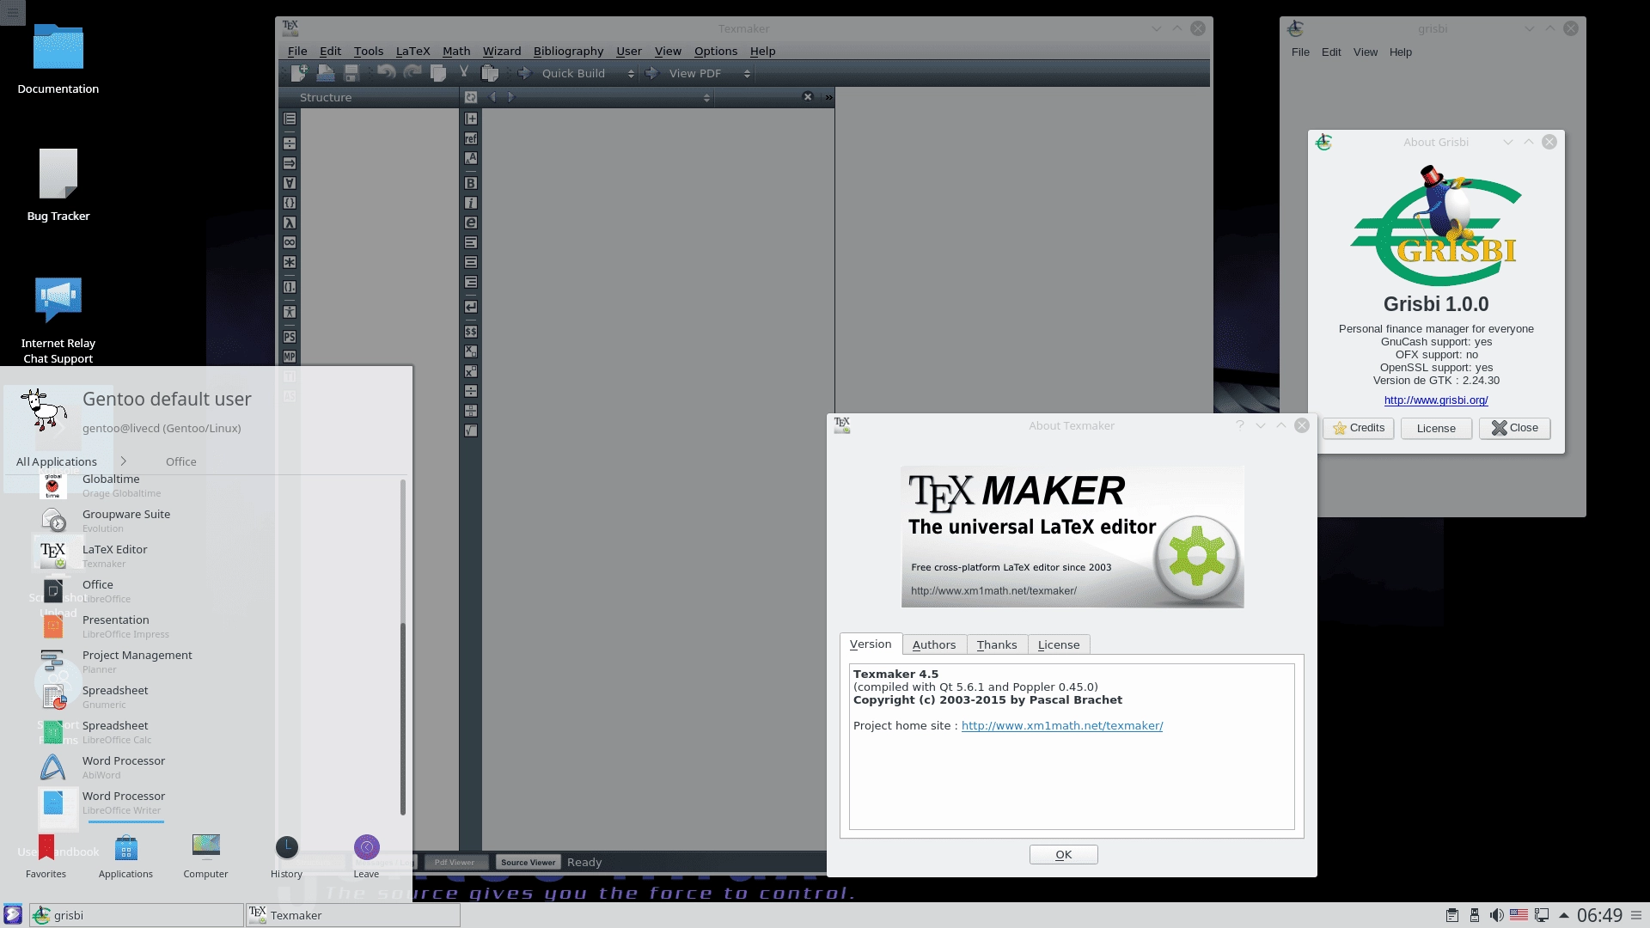This screenshot has height=928, width=1650.
Task: Switch to License tab in About Texmaker
Action: [x=1059, y=644]
